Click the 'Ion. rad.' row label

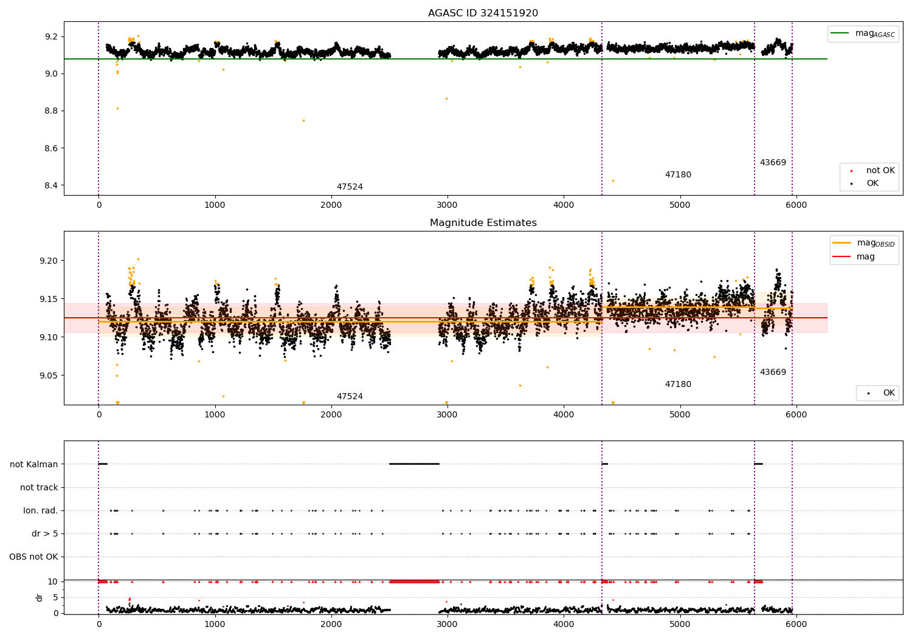pyautogui.click(x=41, y=510)
